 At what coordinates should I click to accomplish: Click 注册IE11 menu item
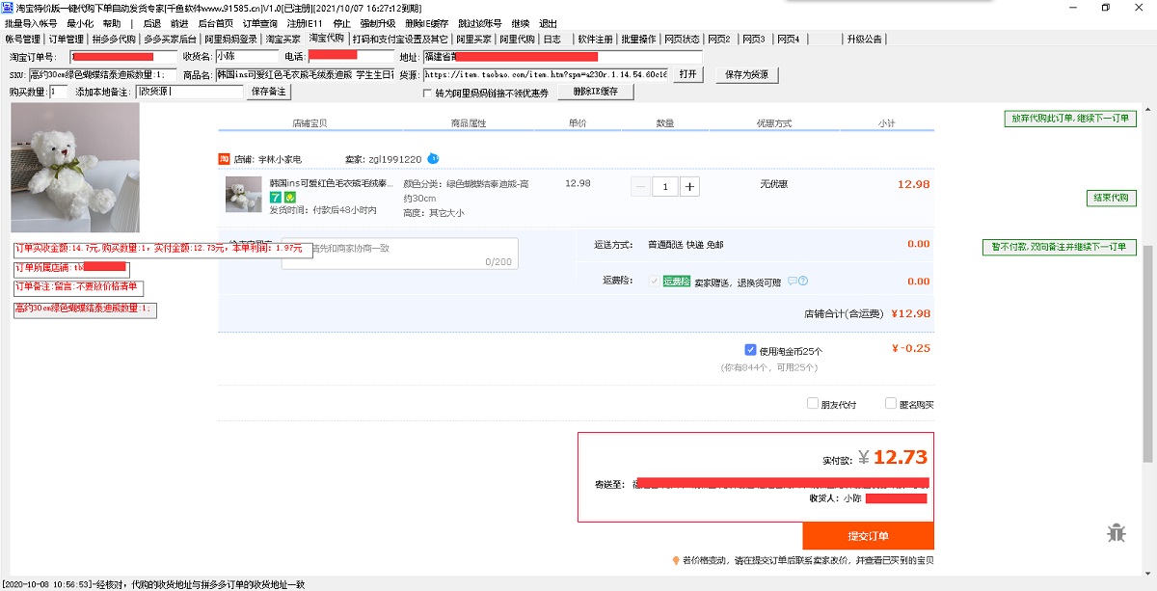[x=306, y=23]
